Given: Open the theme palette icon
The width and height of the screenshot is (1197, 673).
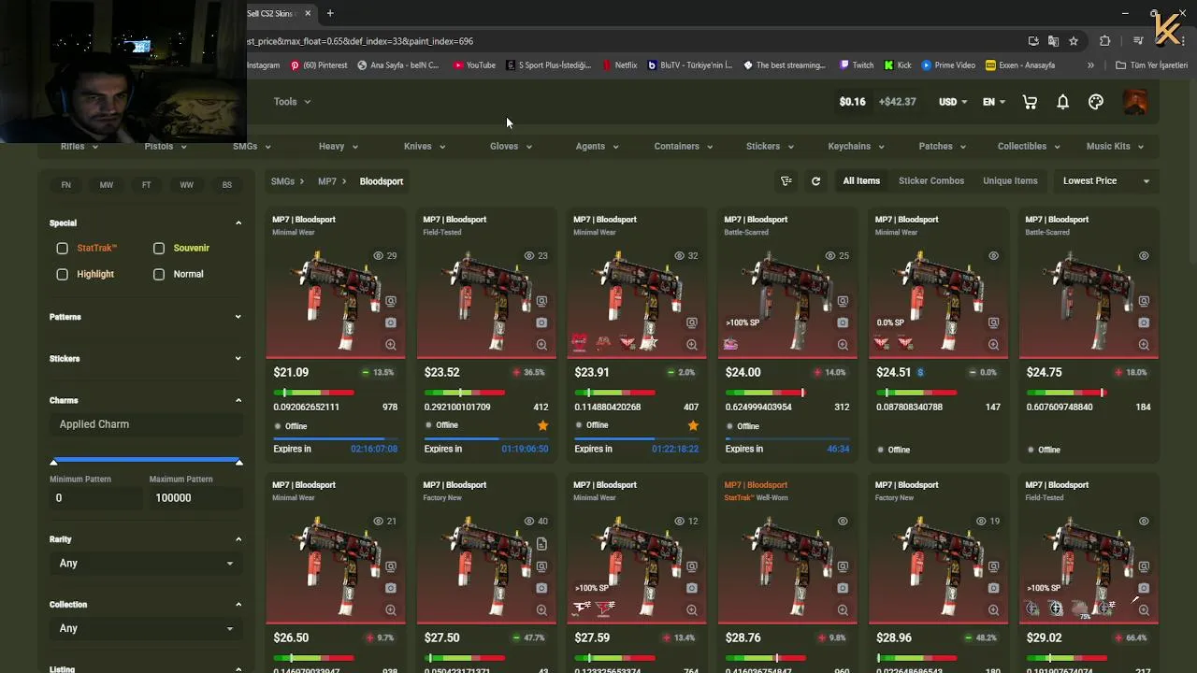Looking at the screenshot, I should tap(1096, 102).
